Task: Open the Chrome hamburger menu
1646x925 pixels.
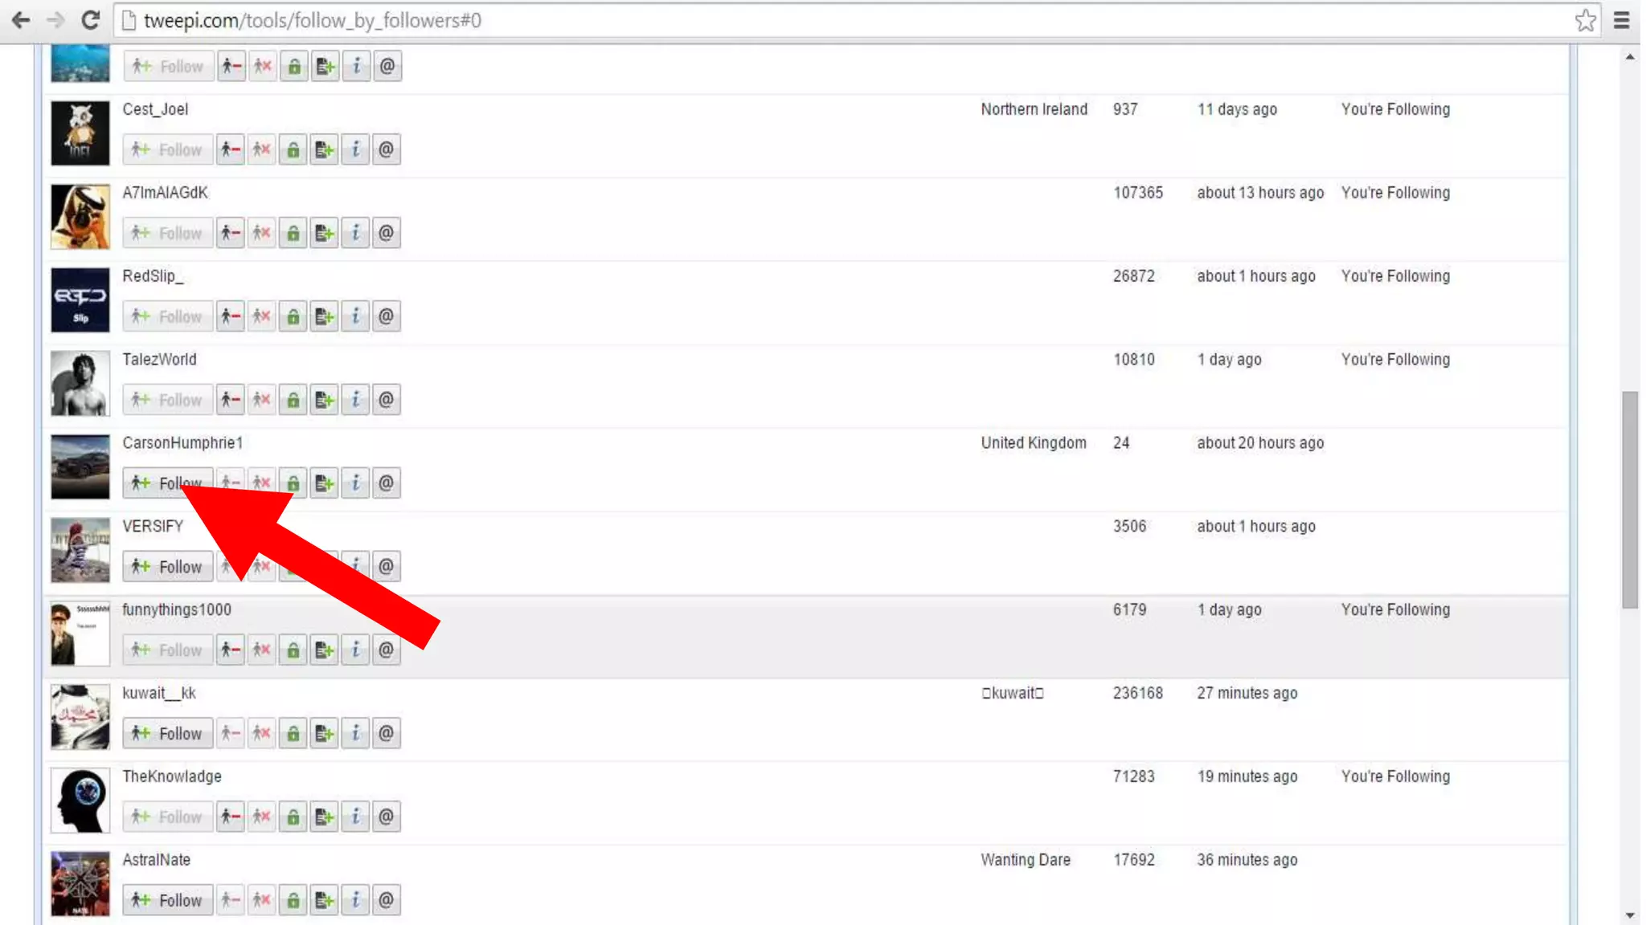Action: click(1621, 20)
